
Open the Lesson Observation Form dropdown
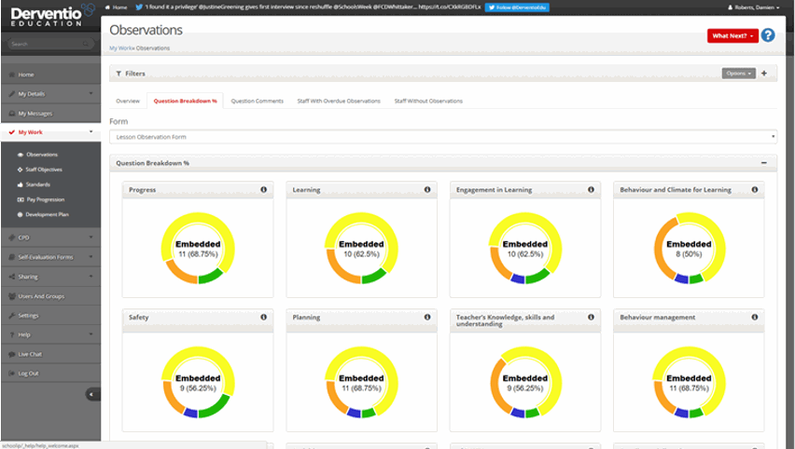(x=443, y=137)
